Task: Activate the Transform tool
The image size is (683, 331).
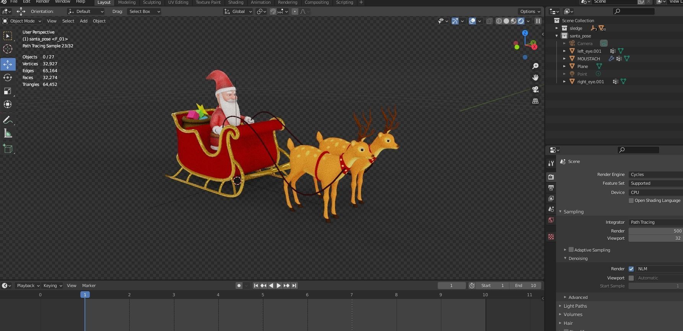Action: tap(8, 104)
